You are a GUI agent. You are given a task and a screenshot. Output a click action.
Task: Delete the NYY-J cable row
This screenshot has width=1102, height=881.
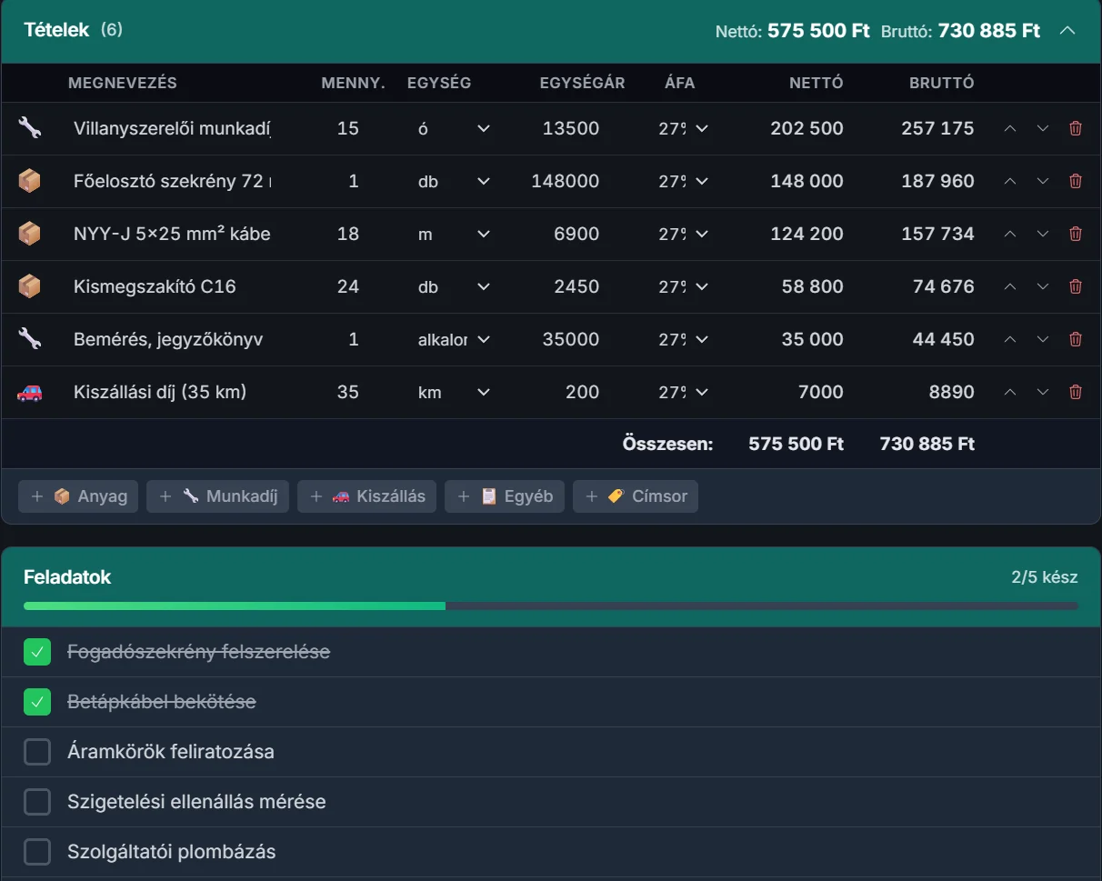click(1076, 234)
